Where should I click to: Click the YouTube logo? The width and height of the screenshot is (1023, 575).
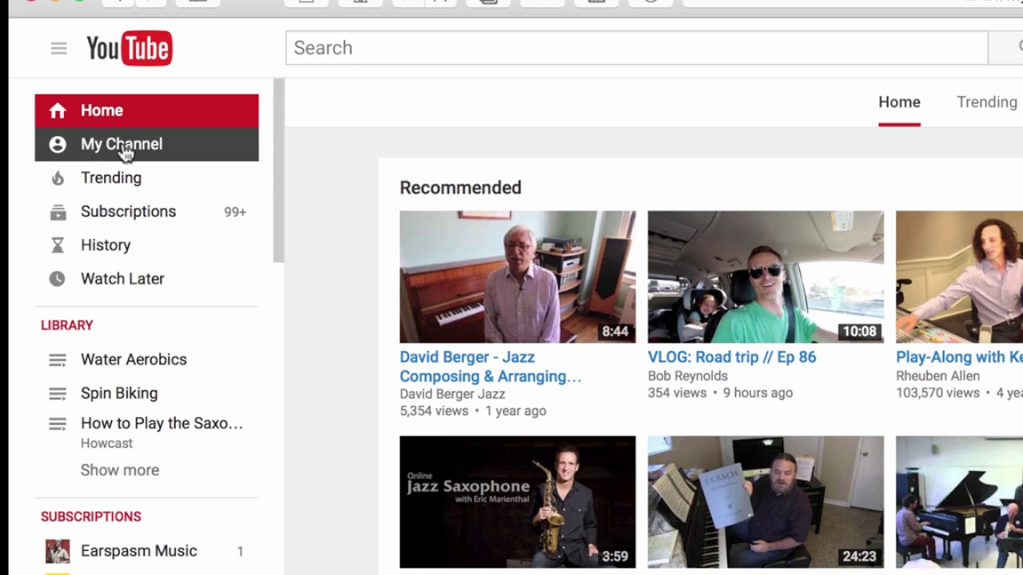(x=129, y=48)
